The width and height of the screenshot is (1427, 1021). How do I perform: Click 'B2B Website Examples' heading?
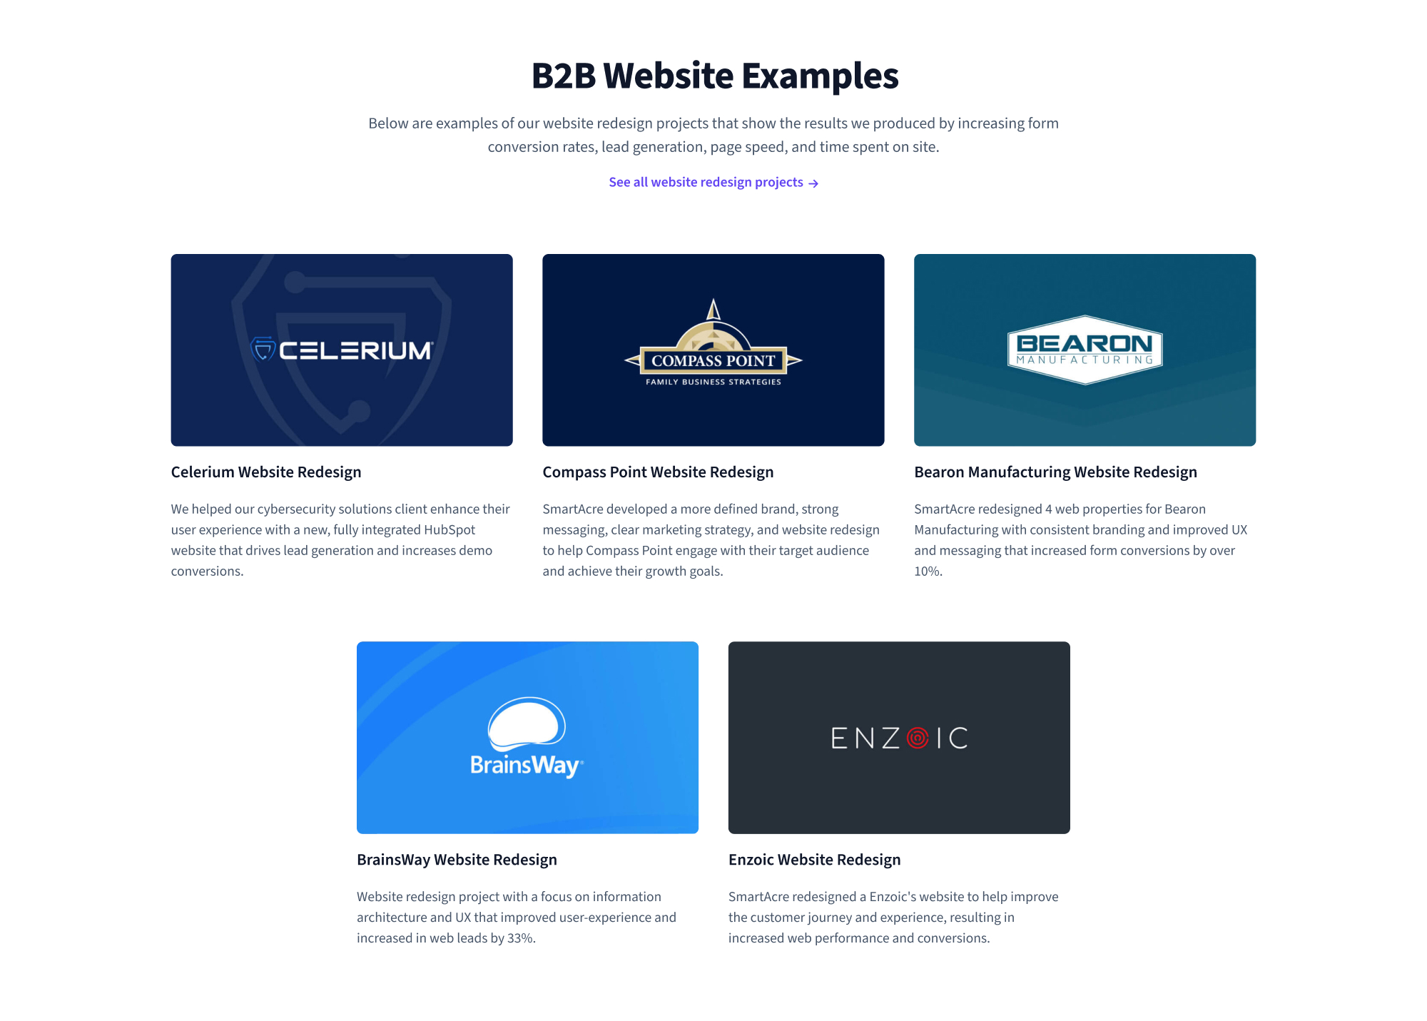713,75
